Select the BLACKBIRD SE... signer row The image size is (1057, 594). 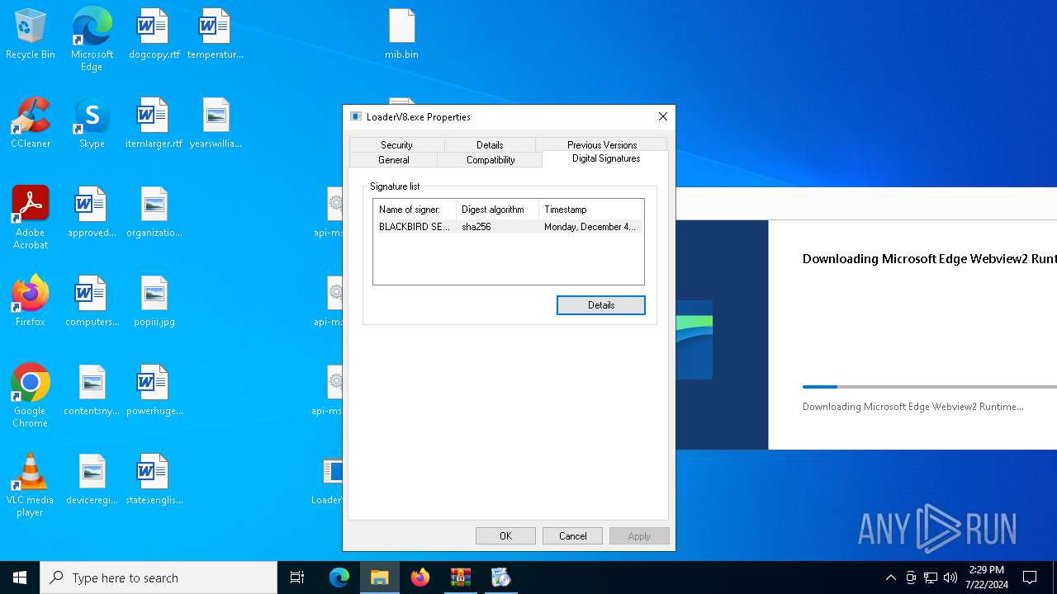click(509, 227)
